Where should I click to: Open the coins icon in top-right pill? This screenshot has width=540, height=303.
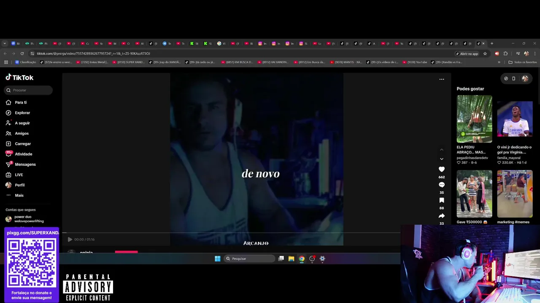tap(506, 78)
